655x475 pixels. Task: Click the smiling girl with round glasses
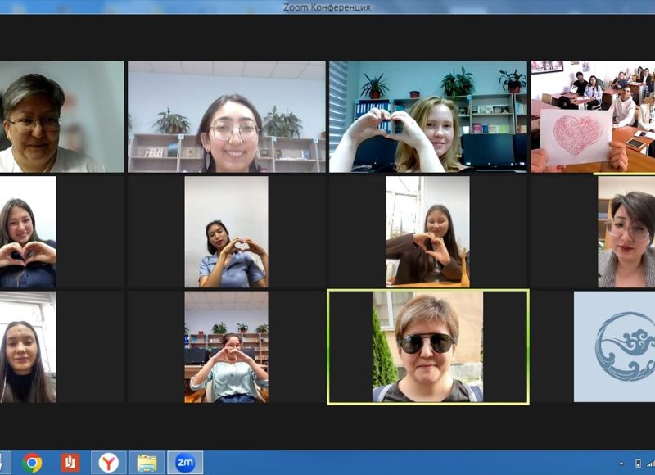(x=226, y=116)
